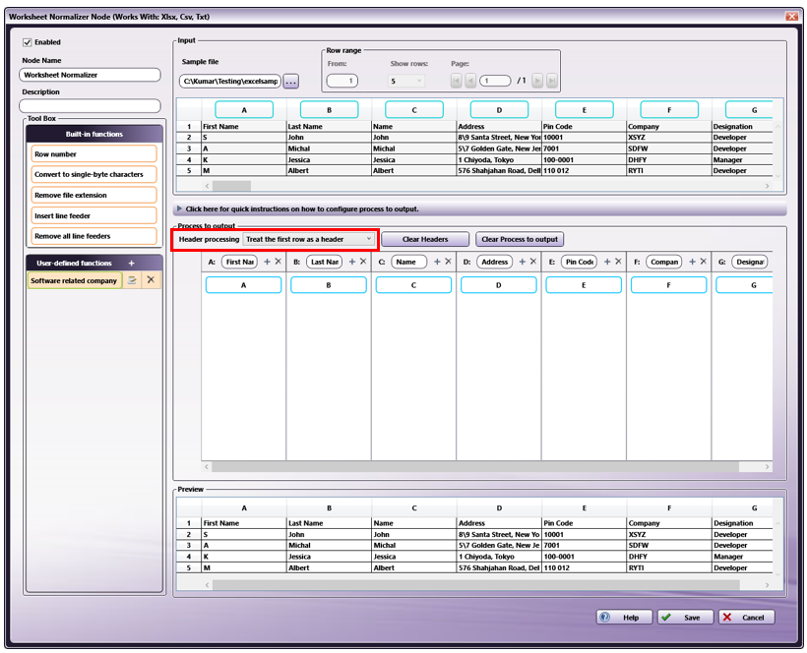The width and height of the screenshot is (807, 653).
Task: Edit header E Pin Code field
Action: click(580, 262)
